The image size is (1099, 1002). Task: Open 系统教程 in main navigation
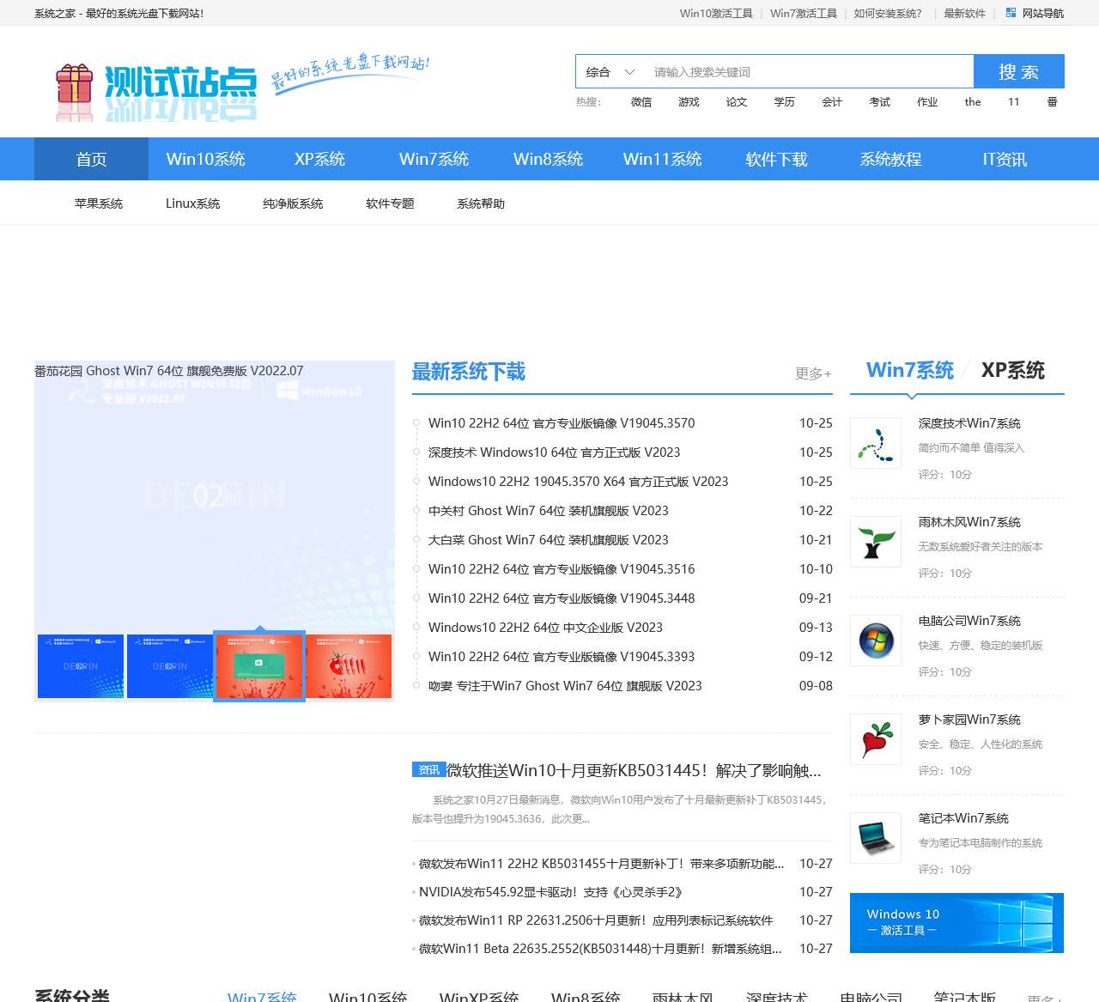click(x=890, y=159)
